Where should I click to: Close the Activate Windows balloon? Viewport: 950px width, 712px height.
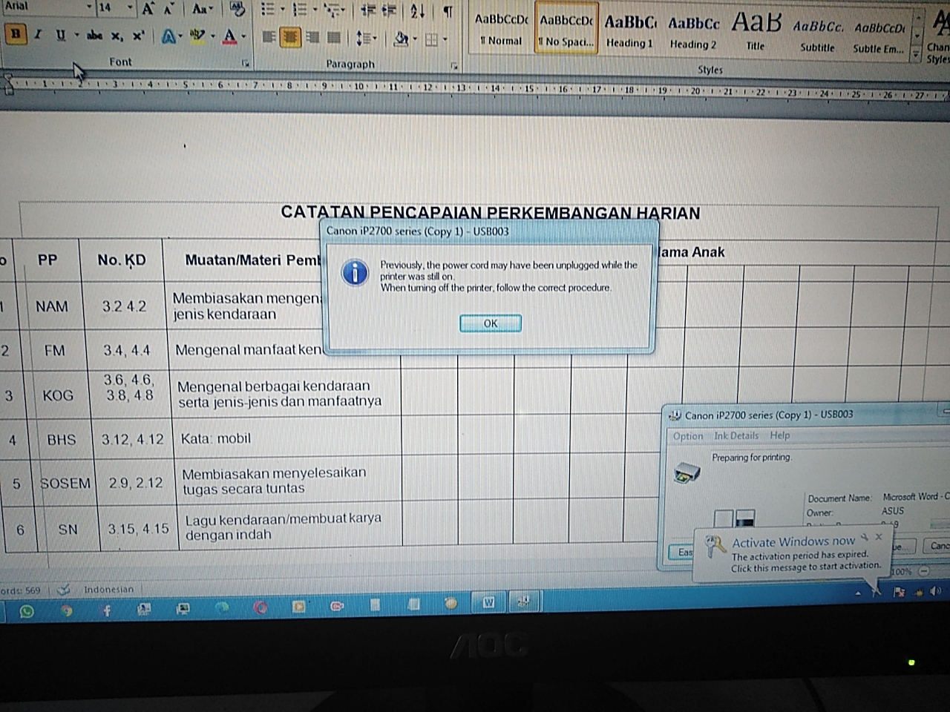pyautogui.click(x=879, y=536)
